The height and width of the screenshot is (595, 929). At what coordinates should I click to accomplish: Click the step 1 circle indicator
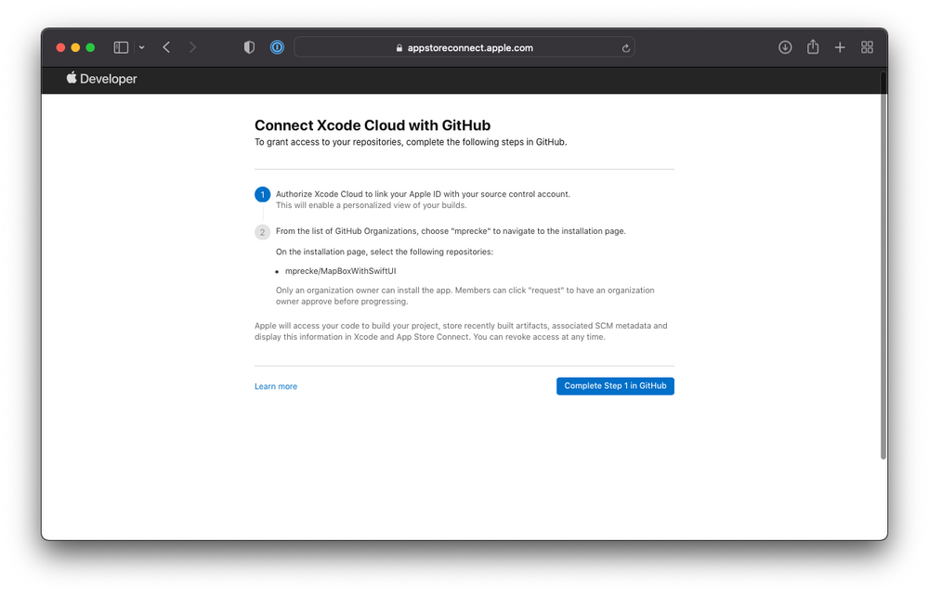[x=263, y=195]
